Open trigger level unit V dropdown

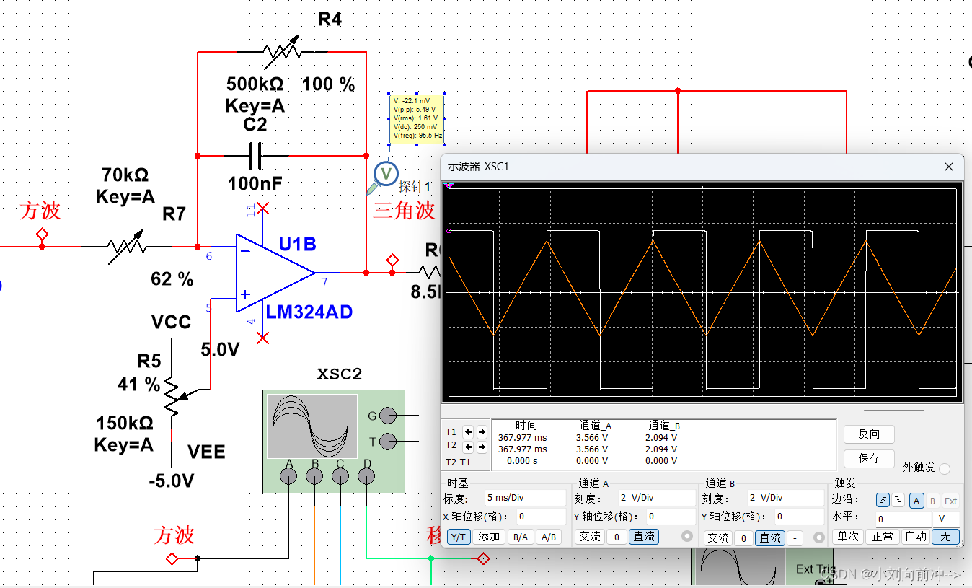946,519
